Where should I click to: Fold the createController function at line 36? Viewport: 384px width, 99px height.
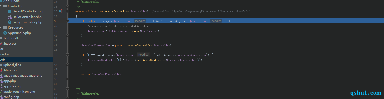tap(67, 11)
